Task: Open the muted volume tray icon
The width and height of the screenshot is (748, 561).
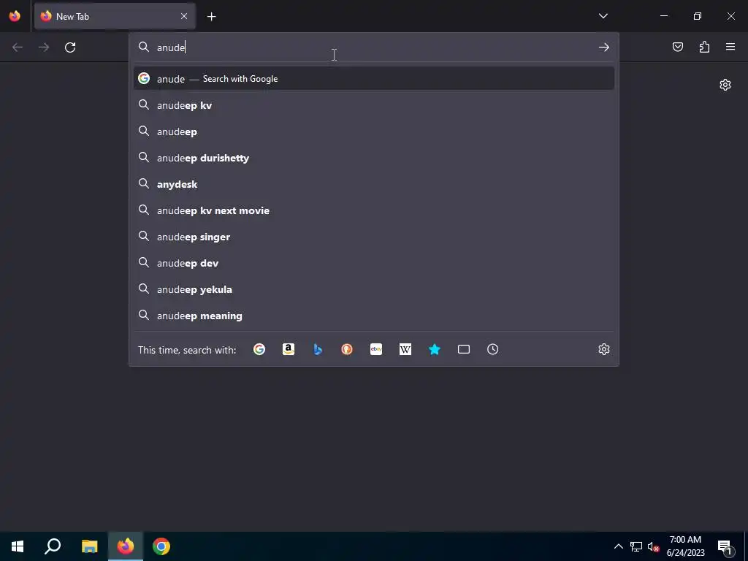Action: tap(653, 546)
